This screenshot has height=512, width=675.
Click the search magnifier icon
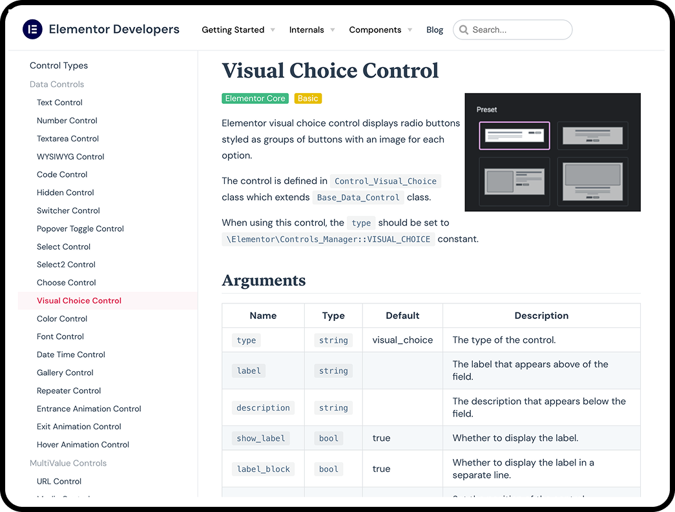point(464,30)
